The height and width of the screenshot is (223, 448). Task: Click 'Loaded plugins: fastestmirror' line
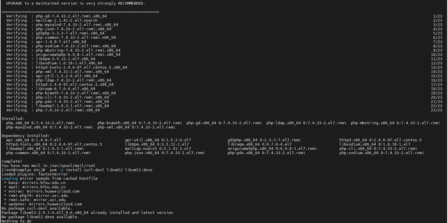[35, 174]
